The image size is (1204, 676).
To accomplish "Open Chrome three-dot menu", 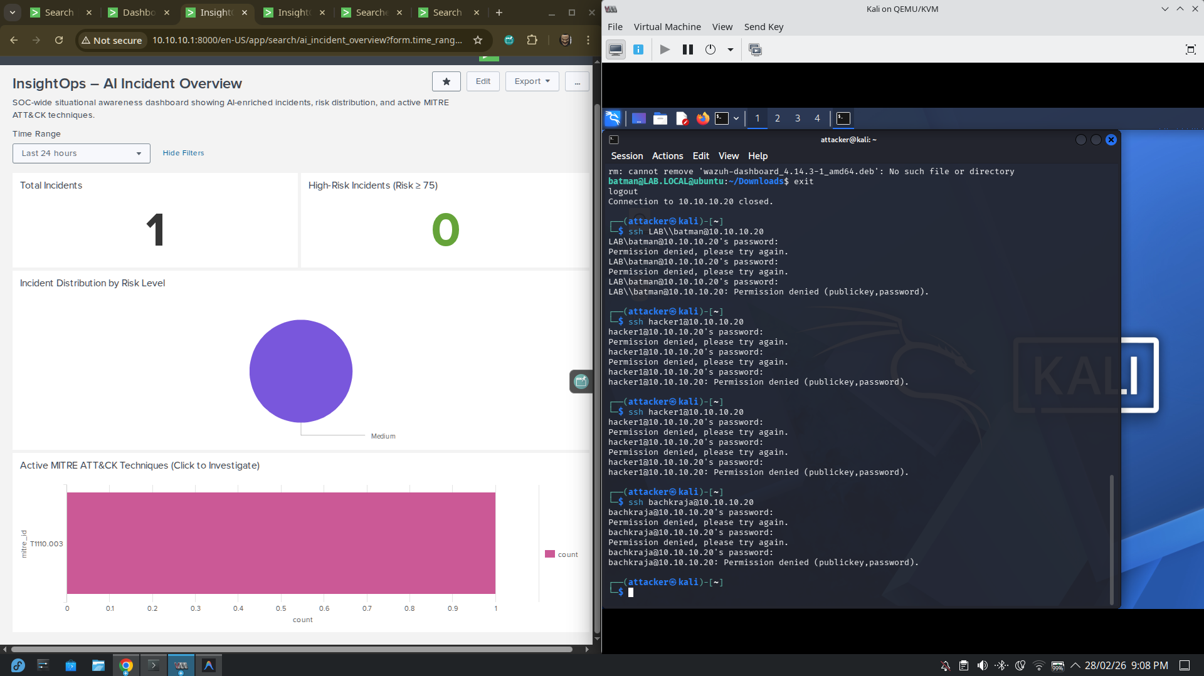I will 588,40.
